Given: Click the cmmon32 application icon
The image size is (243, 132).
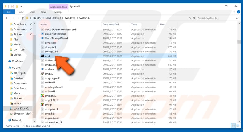Looking at the screenshot, I should pyautogui.click(x=42, y=96).
